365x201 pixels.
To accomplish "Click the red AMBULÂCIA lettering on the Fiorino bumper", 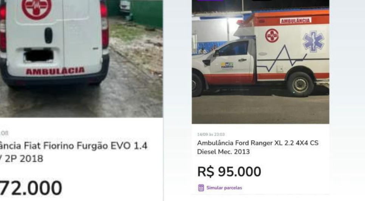I will coord(55,71).
